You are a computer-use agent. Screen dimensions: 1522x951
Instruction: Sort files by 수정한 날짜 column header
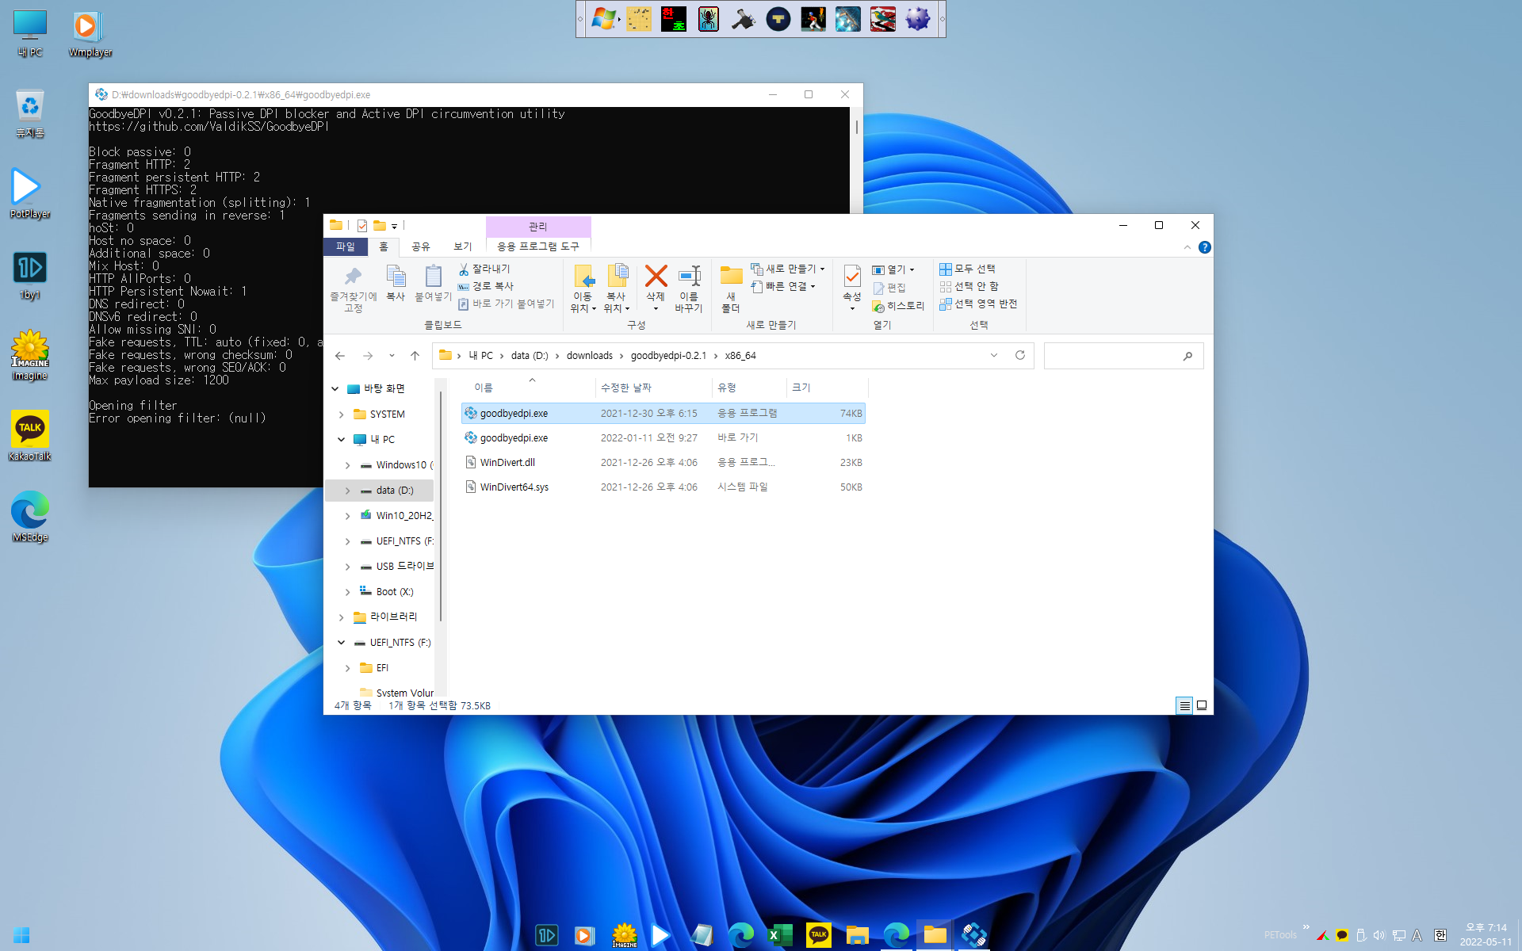tap(654, 388)
